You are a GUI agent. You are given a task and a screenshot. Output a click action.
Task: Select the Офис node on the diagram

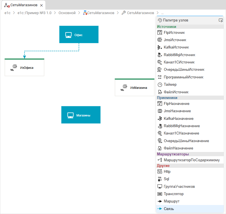79,35
